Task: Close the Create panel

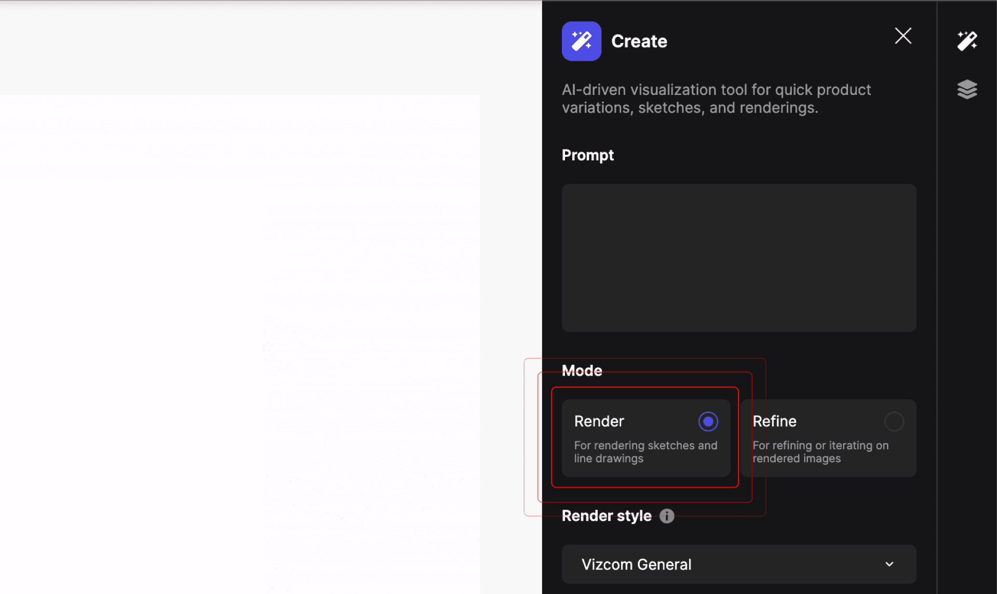Action: [903, 36]
